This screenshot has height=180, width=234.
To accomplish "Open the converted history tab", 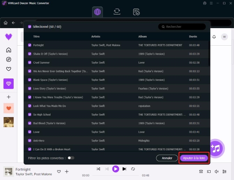I will point(136,12).
